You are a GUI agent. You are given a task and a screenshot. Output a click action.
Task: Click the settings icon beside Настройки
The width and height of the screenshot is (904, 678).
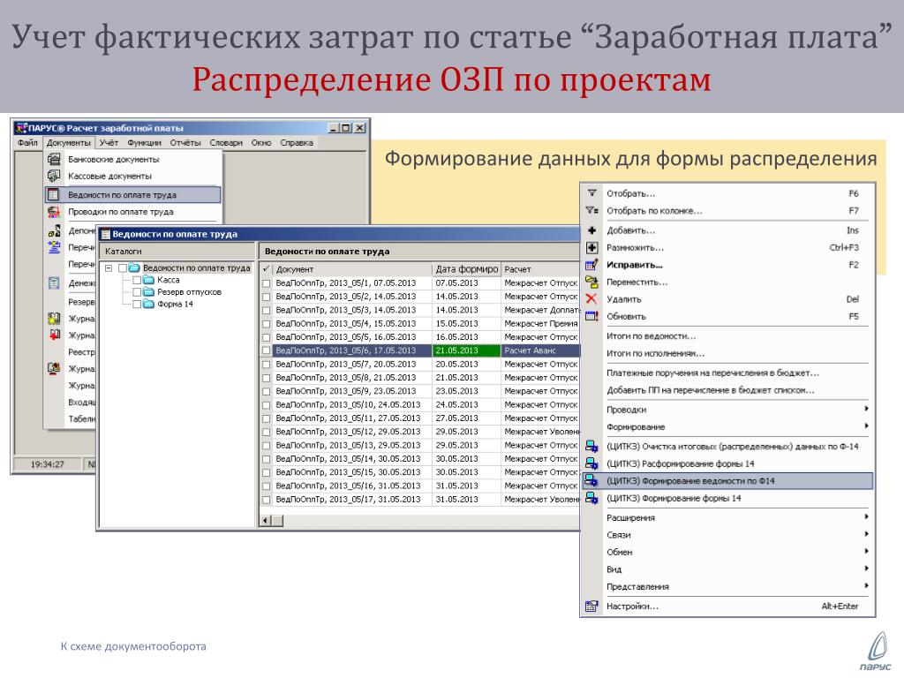coord(591,606)
